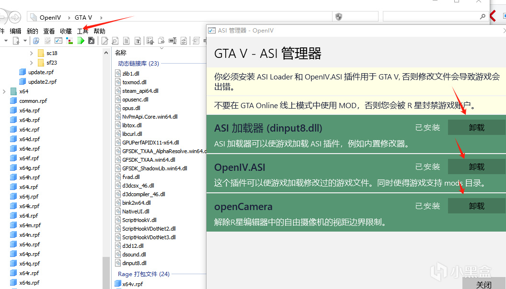Click the forward navigation arrow button
Screen dimensions: 506x289
[x=14, y=17]
